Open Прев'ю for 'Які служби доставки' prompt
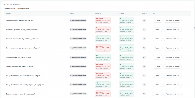195x98 pixels. point(158,30)
